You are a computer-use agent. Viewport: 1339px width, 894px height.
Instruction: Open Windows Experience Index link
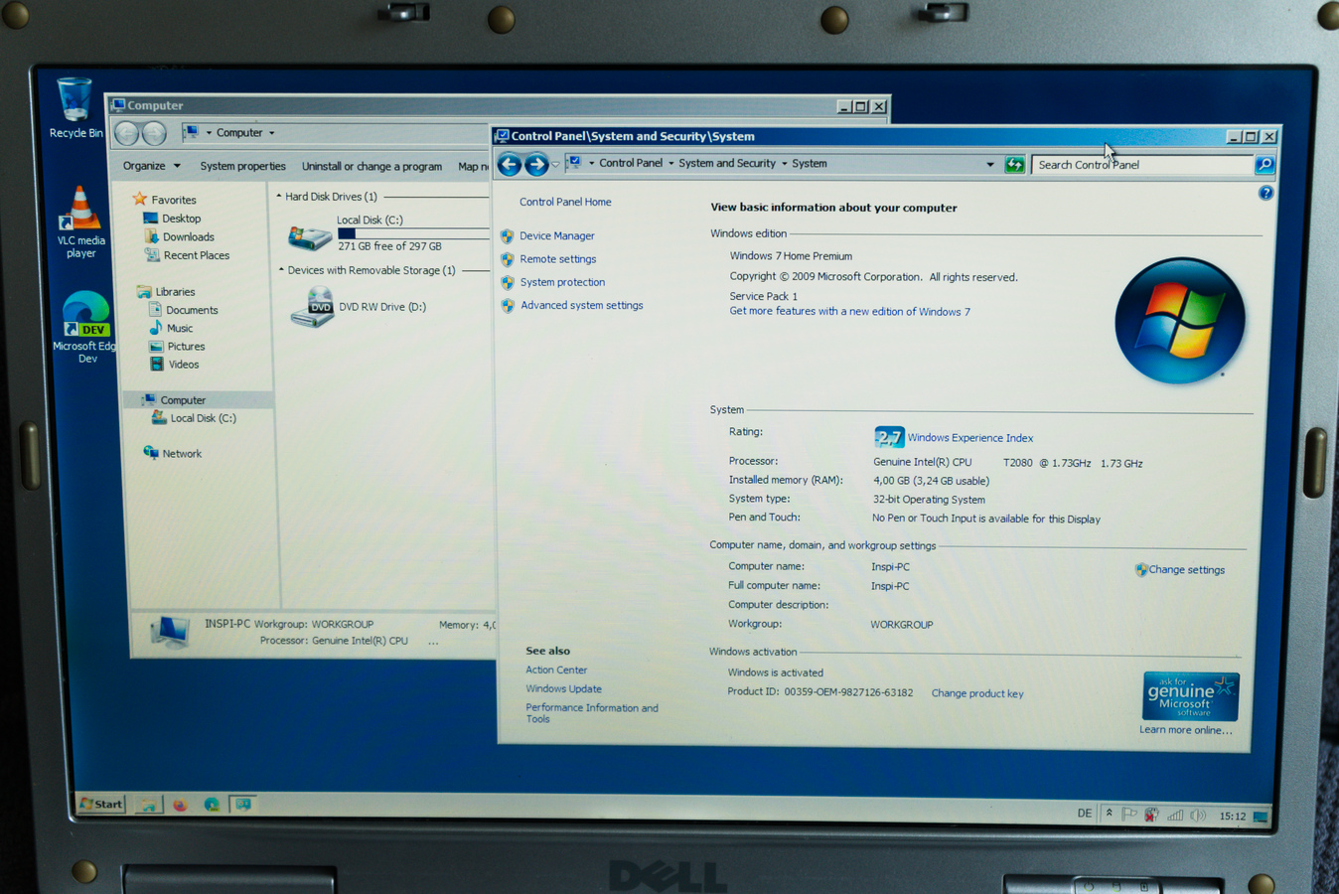969,438
